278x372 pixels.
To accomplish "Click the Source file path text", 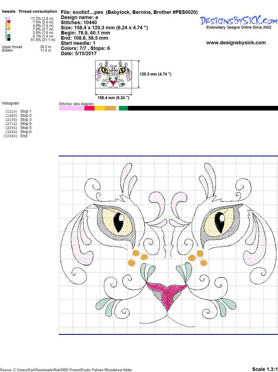I will [x=66, y=370].
